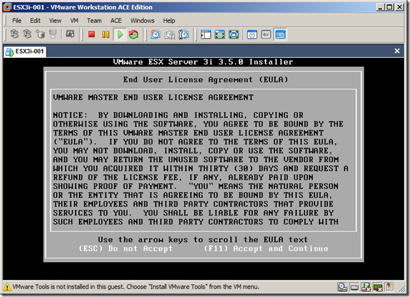Click the VMware ESX Server 3i 3.5.0 Installer title
The height and width of the screenshot is (297, 410).
(x=203, y=62)
